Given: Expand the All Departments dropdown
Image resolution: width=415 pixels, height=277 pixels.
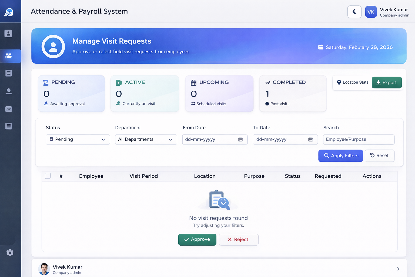Looking at the screenshot, I should tap(146, 139).
